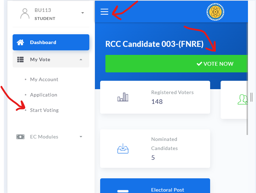Click the money icon beside EC Modules
This screenshot has height=193, width=256.
tap(21, 137)
